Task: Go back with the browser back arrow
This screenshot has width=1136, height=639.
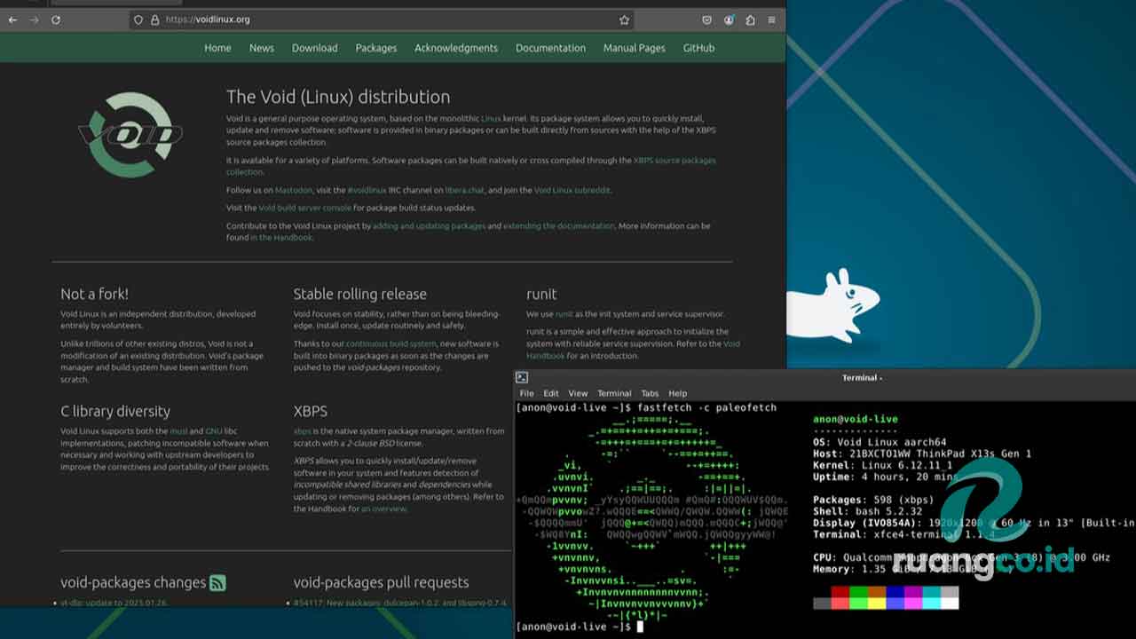Action: coord(12,20)
